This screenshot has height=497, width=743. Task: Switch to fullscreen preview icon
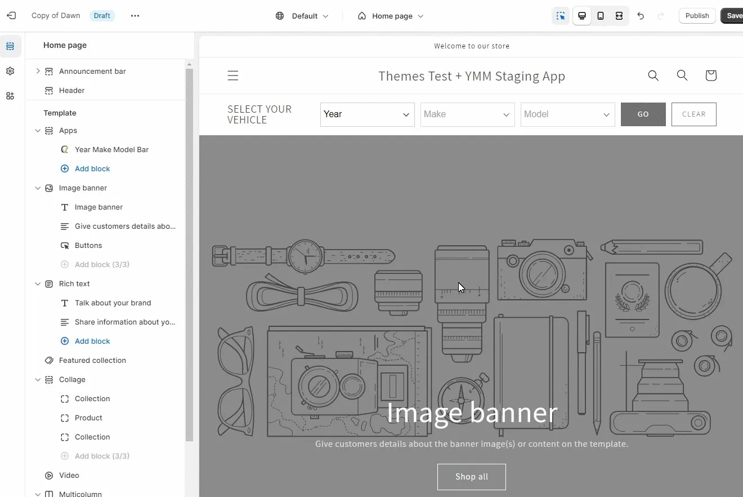point(619,16)
